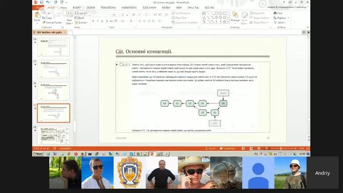343x193 pixels.
Task: Click Replace in Editing group
Action: click(x=281, y=18)
